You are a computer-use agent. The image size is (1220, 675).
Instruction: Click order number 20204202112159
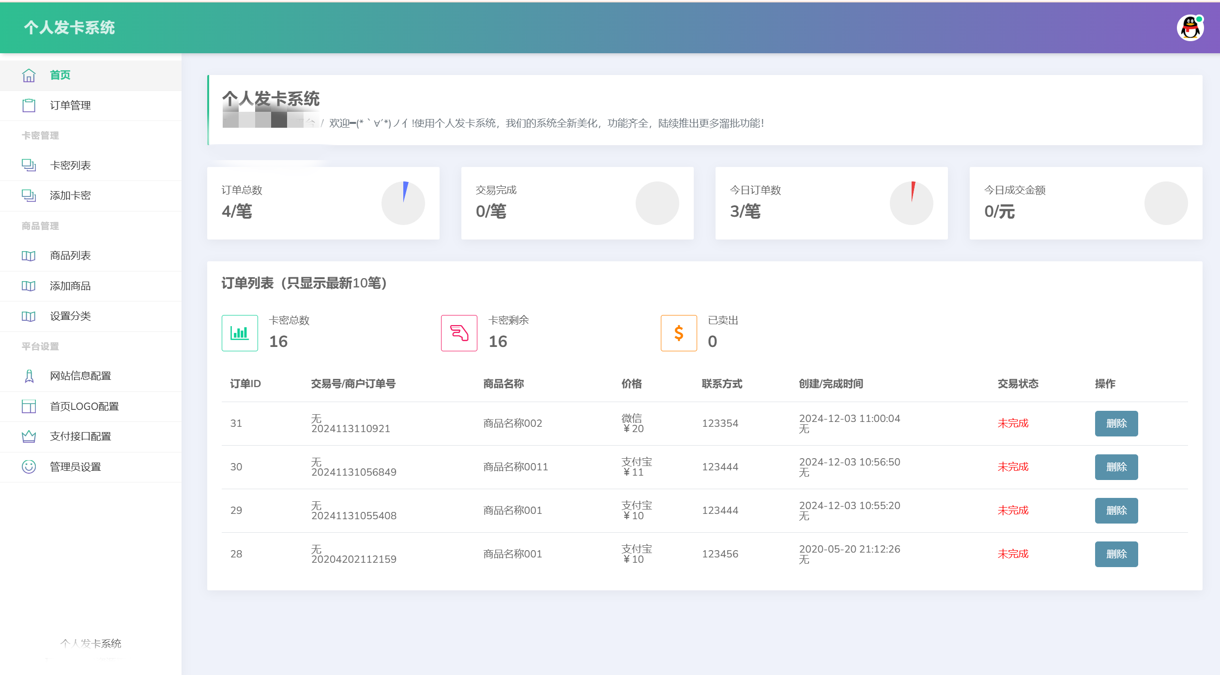pyautogui.click(x=354, y=559)
